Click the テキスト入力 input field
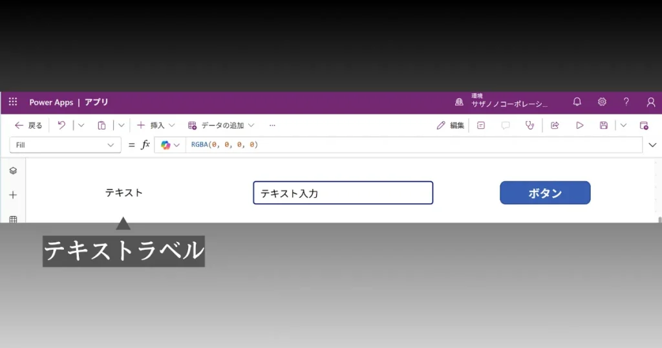The width and height of the screenshot is (662, 348). (x=343, y=193)
